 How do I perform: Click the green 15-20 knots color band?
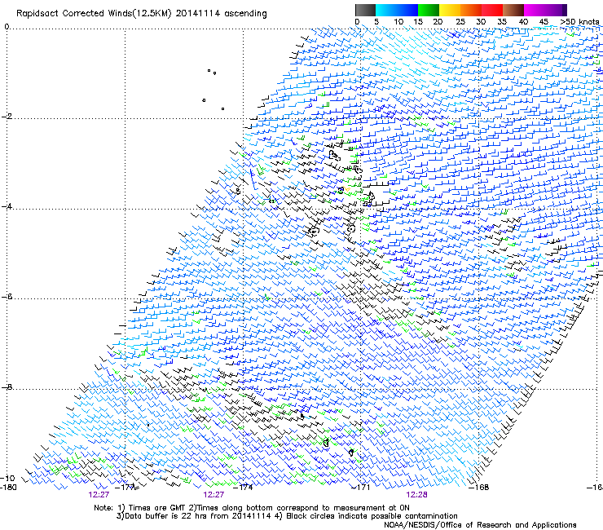click(x=429, y=10)
